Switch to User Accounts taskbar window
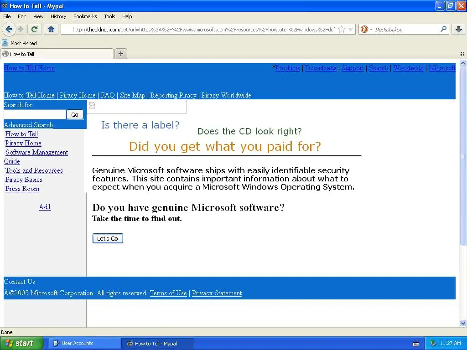This screenshot has width=467, height=350. tap(84, 343)
